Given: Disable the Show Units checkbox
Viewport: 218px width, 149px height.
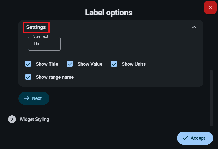Looking at the screenshot, I should (x=114, y=64).
